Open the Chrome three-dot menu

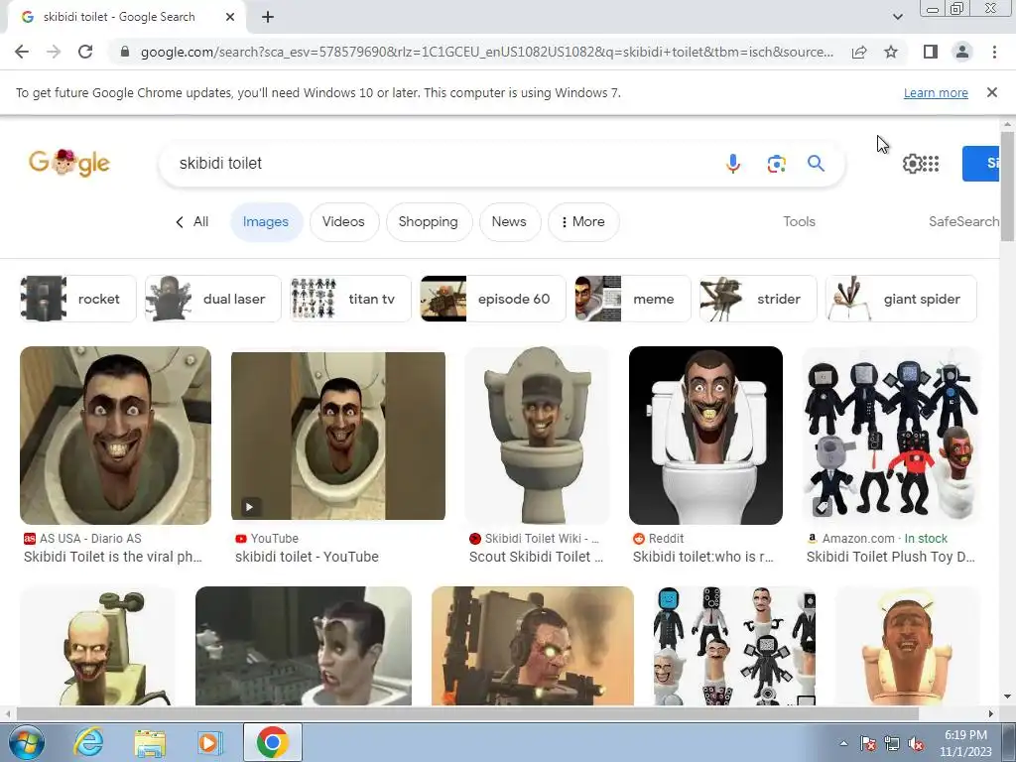(994, 52)
